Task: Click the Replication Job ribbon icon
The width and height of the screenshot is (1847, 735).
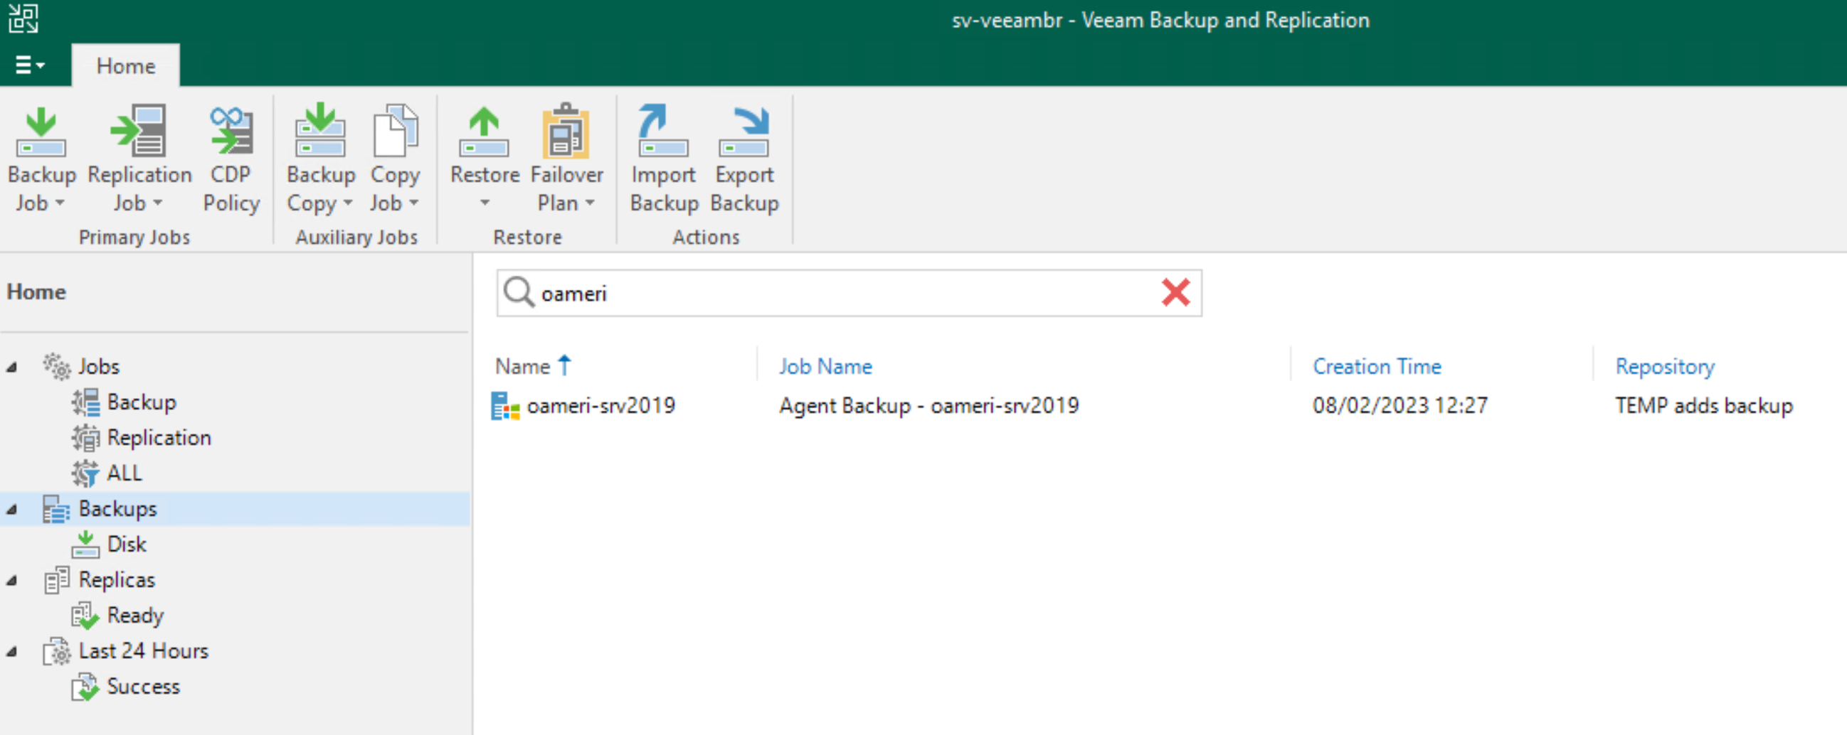Action: click(x=139, y=130)
